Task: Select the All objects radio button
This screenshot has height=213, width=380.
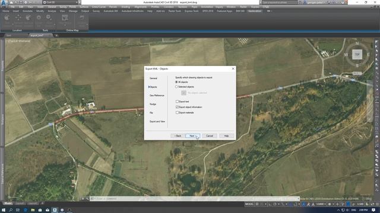Action: [176, 82]
